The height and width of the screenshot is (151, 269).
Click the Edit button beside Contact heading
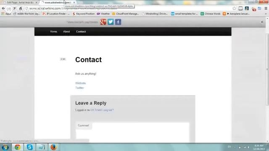(x=63, y=59)
